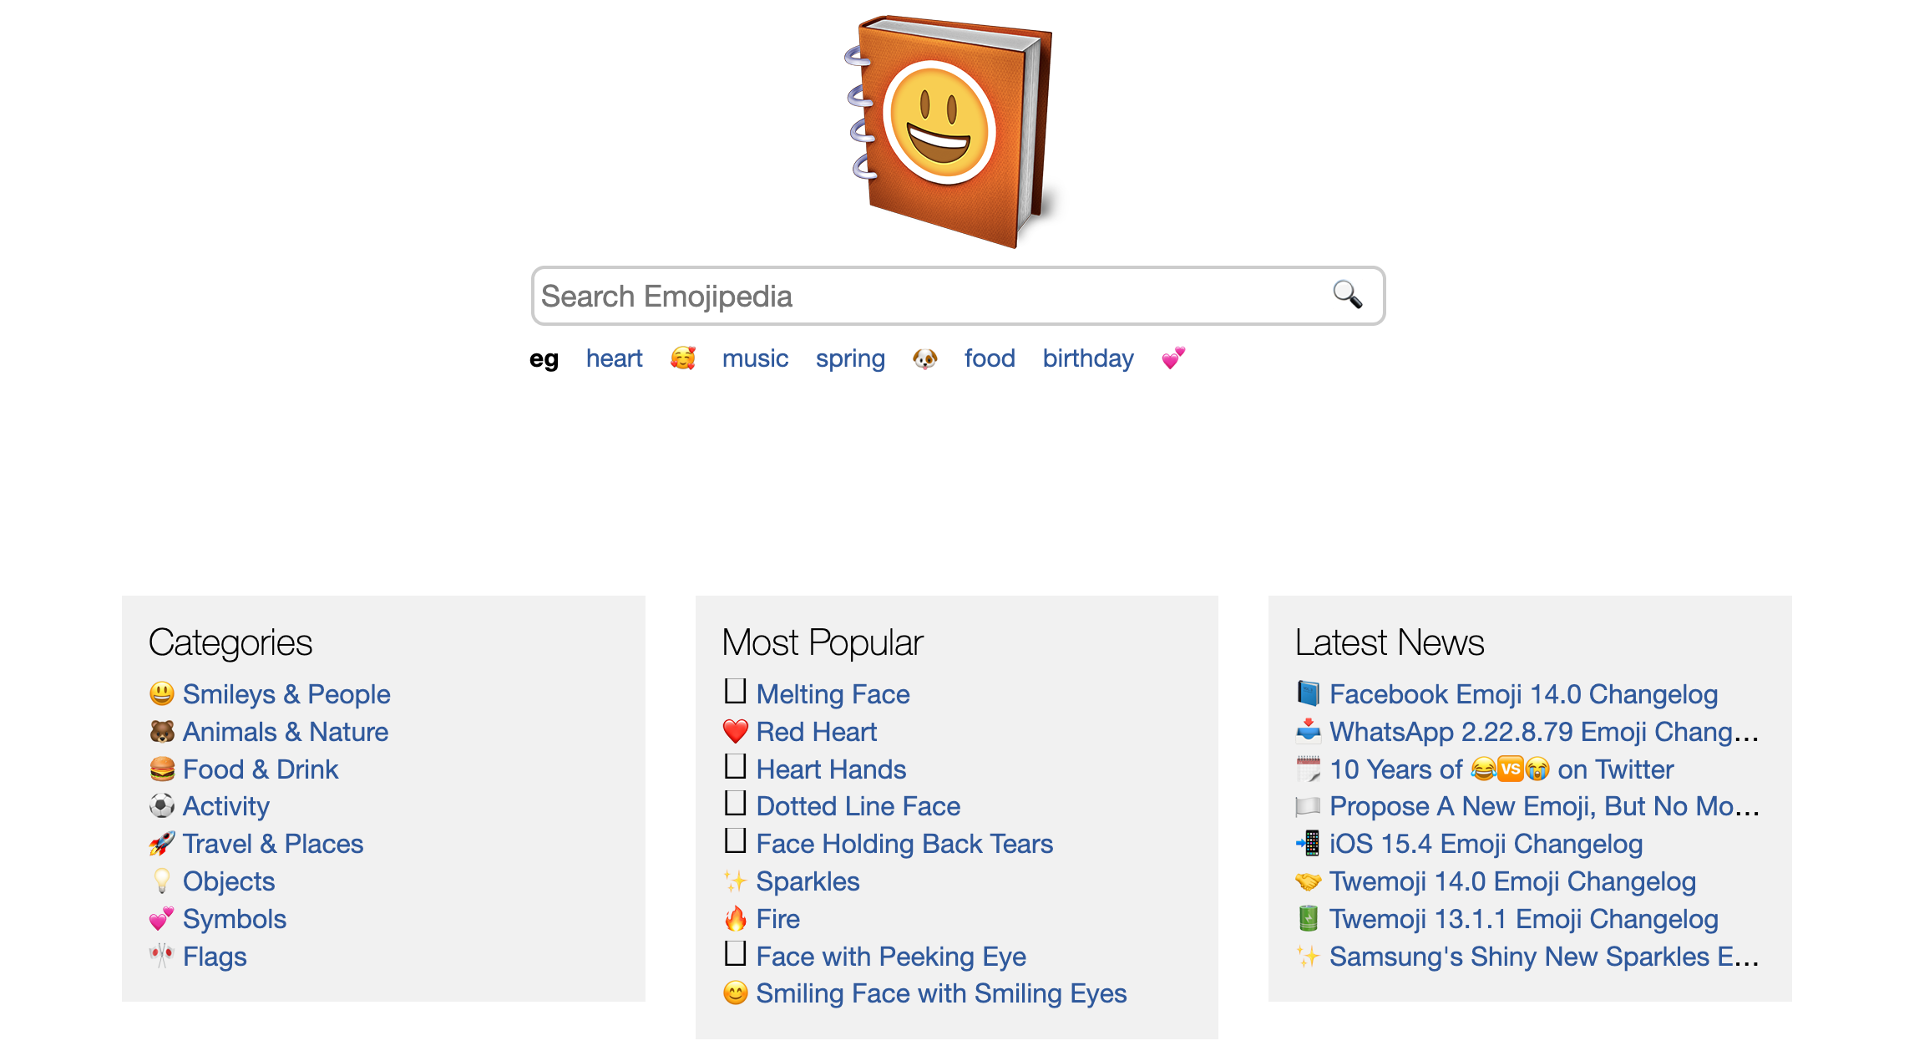Image resolution: width=1909 pixels, height=1061 pixels.
Task: Open the Dotted Line Face page
Action: [x=858, y=806]
